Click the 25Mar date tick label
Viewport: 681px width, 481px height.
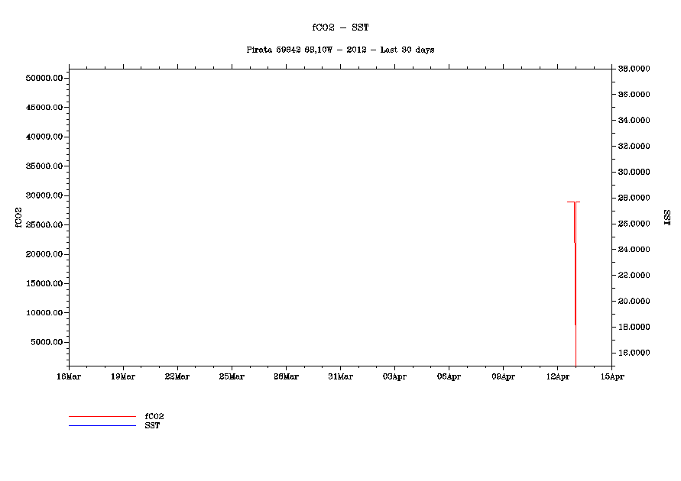(x=232, y=376)
